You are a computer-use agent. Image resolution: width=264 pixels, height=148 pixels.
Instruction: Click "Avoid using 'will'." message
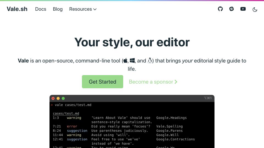[x=111, y=135]
